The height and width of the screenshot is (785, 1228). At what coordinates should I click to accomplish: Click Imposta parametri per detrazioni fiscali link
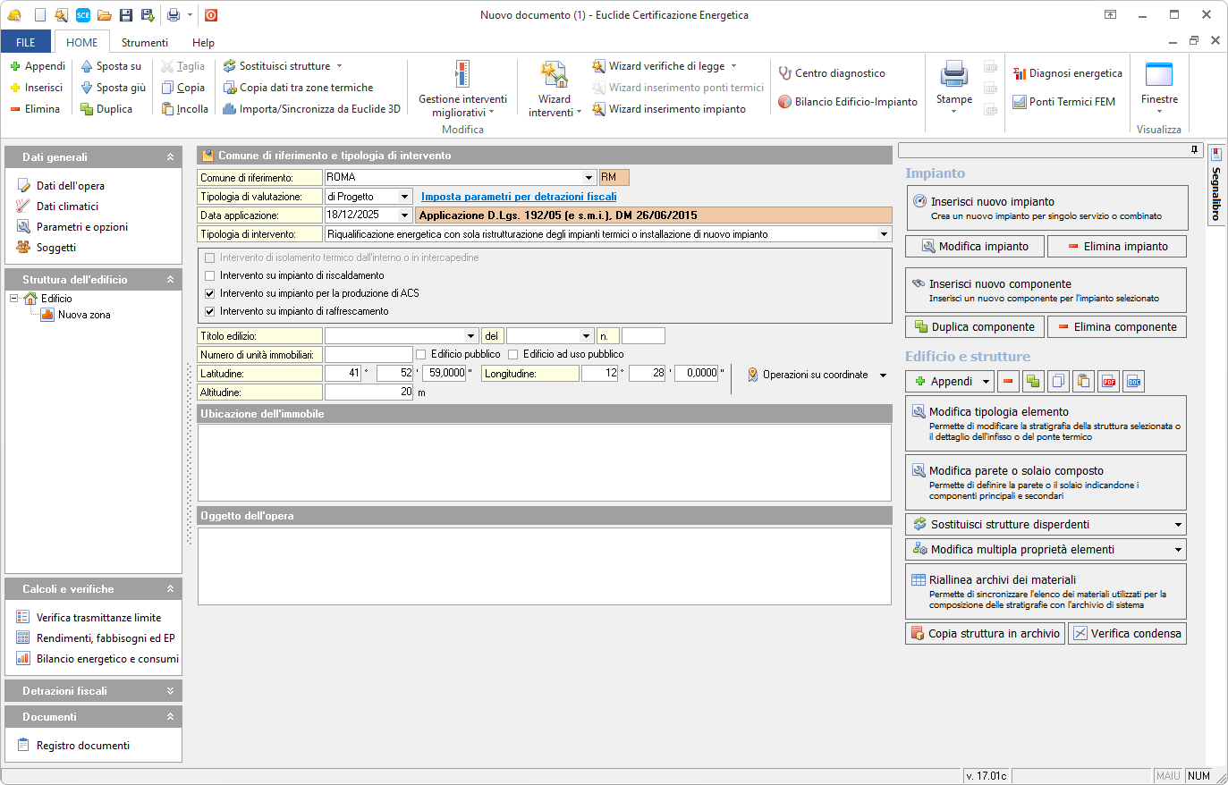(x=519, y=197)
